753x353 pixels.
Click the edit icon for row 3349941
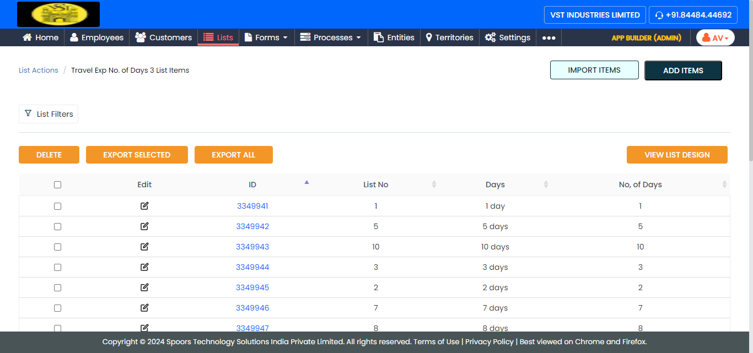pyautogui.click(x=144, y=206)
